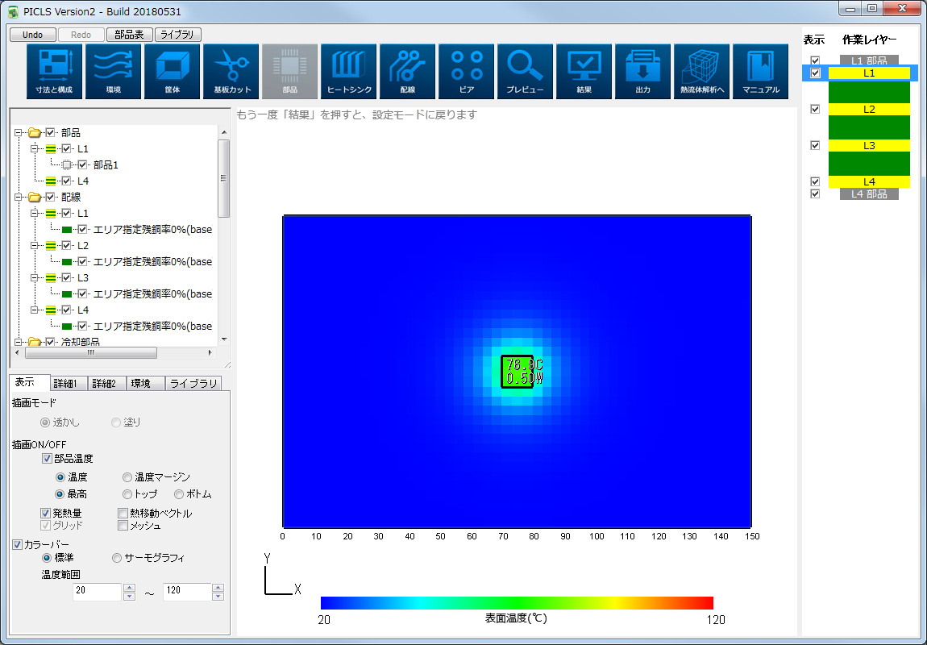Open the ライブラリ button at top
The height and width of the screenshot is (645, 927).
(178, 35)
